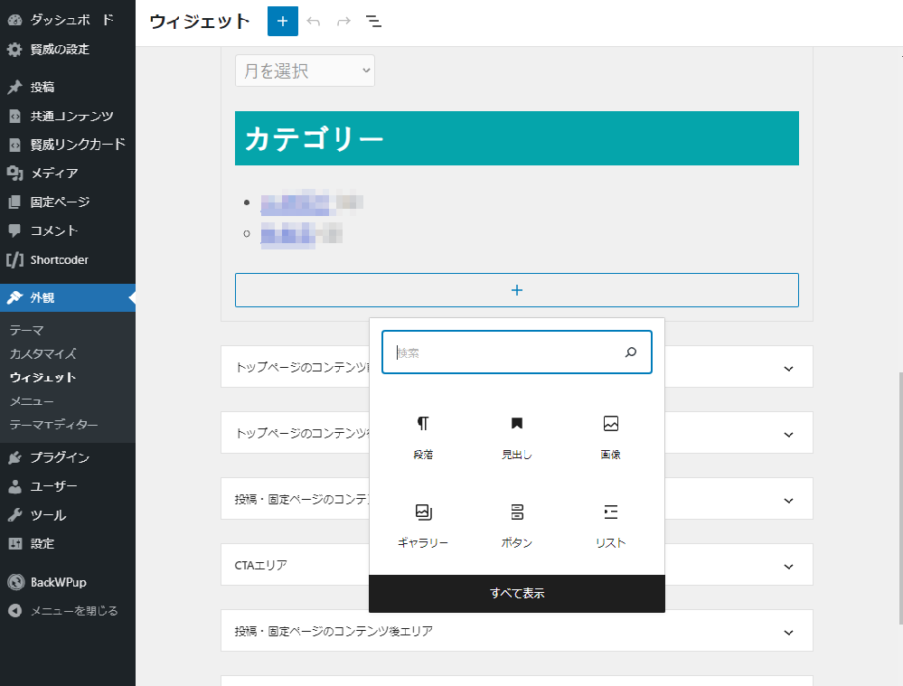903x686 pixels.
Task: Open テーマ submenu item
Action: pyautogui.click(x=26, y=330)
